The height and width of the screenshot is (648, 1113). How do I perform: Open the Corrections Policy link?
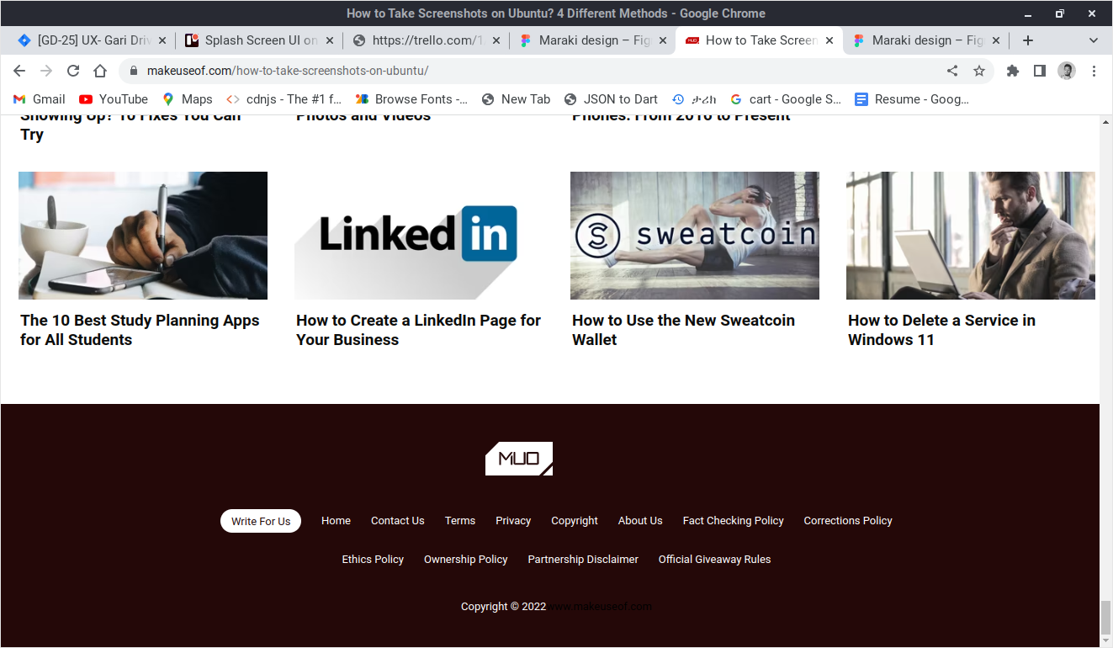(x=848, y=521)
